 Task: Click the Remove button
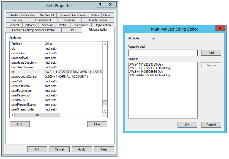pyautogui.click(x=211, y=65)
